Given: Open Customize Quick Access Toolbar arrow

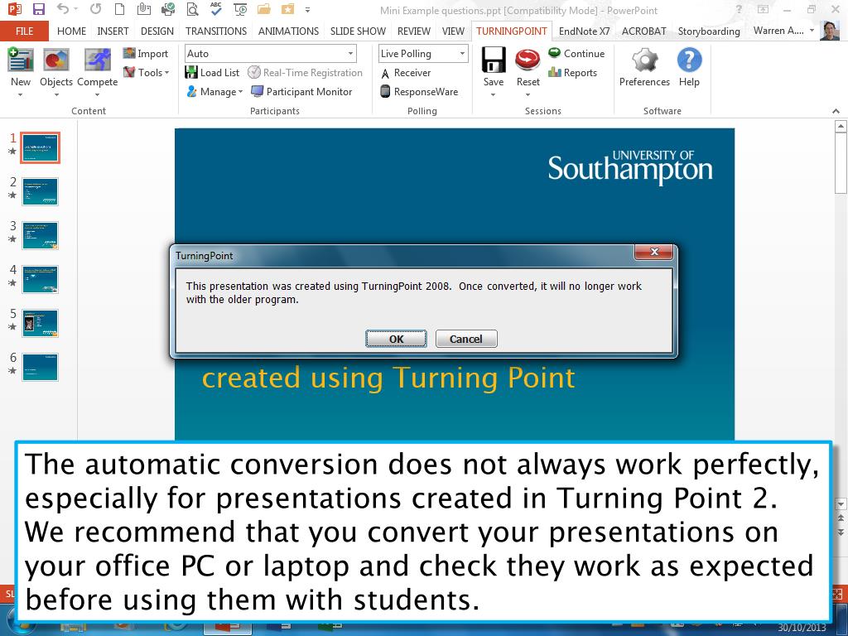Looking at the screenshot, I should click(308, 10).
